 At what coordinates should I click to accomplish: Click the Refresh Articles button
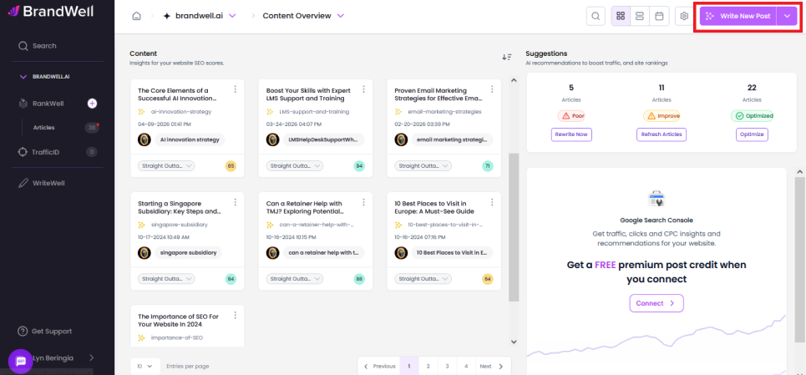[662, 134]
